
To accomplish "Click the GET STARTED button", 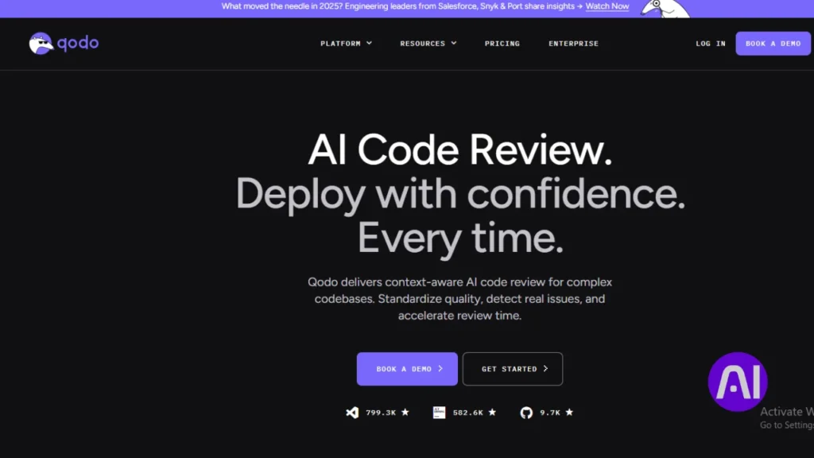I will pos(513,368).
